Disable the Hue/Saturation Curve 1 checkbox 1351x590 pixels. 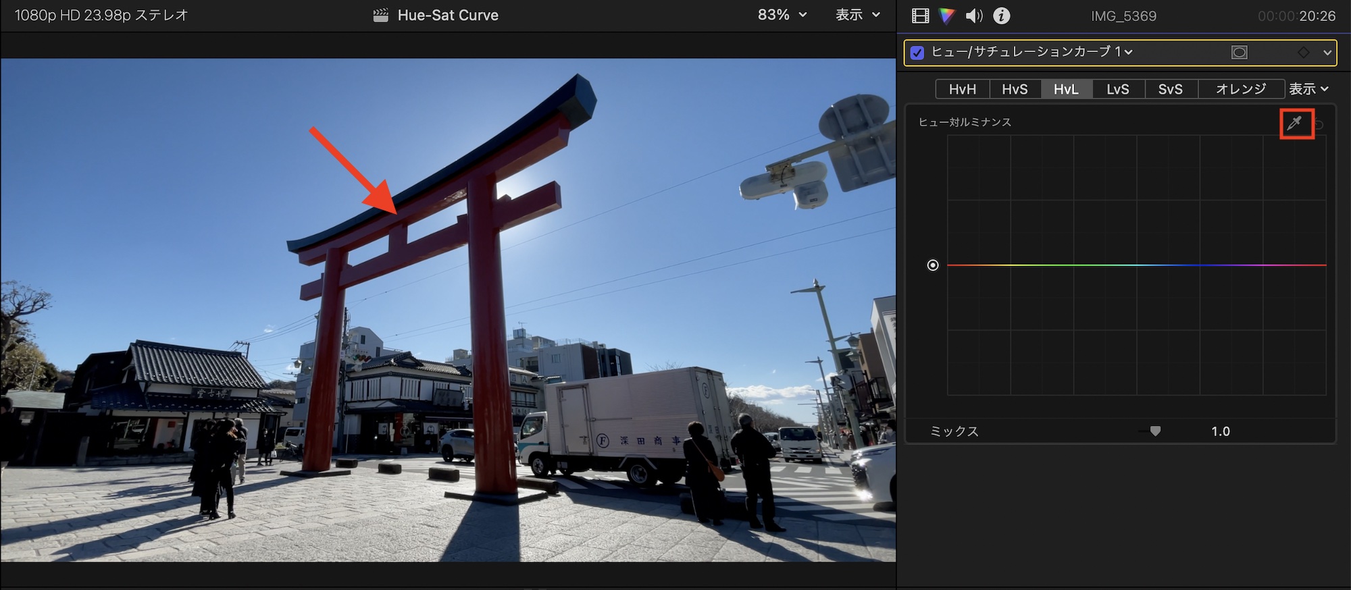point(917,53)
